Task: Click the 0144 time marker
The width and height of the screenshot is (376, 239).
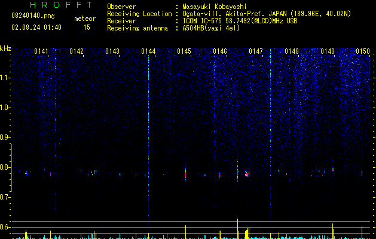Action: click(x=148, y=51)
